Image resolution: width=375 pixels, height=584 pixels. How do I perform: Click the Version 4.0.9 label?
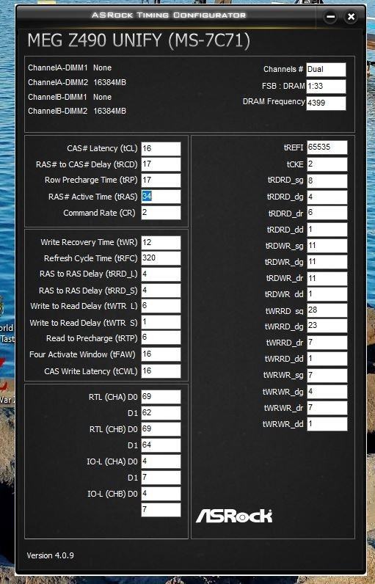[51, 555]
